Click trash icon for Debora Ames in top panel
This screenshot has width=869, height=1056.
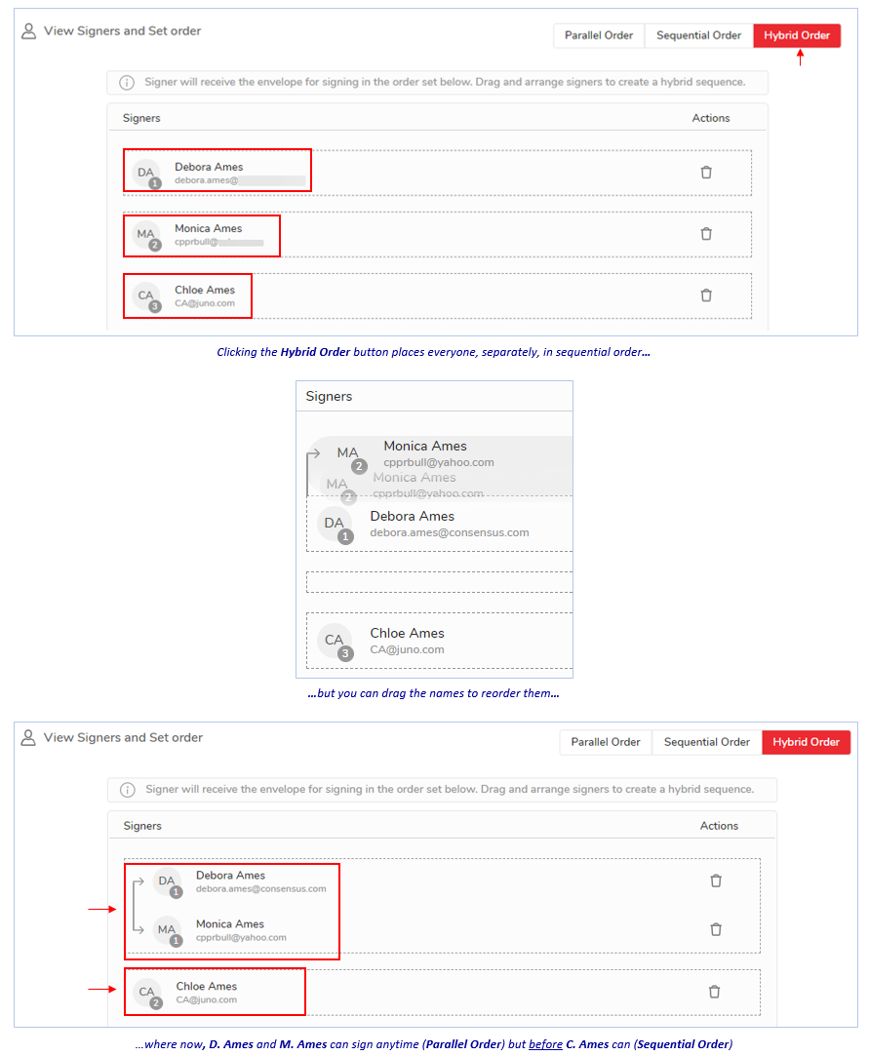point(706,173)
